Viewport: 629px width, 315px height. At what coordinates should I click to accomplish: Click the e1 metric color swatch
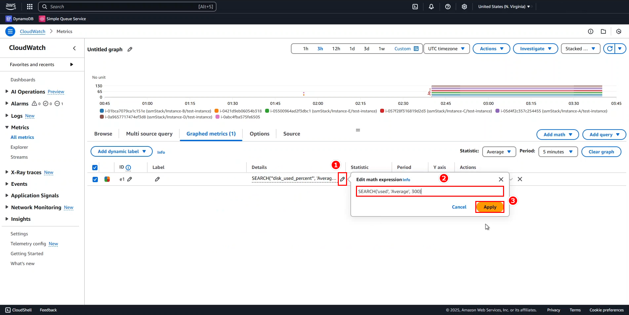click(107, 179)
